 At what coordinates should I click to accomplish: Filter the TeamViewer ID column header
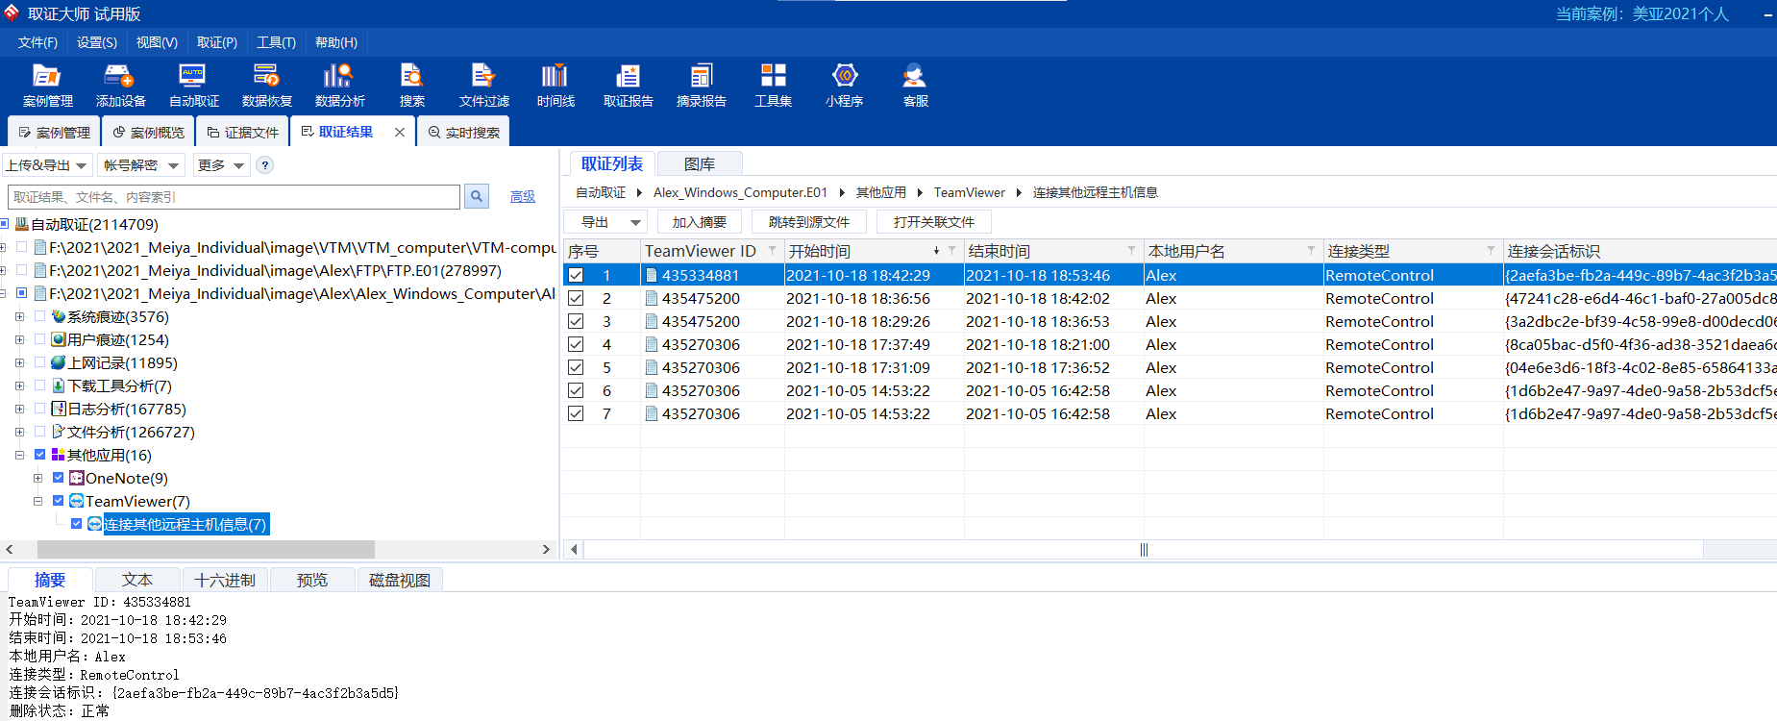tap(772, 251)
